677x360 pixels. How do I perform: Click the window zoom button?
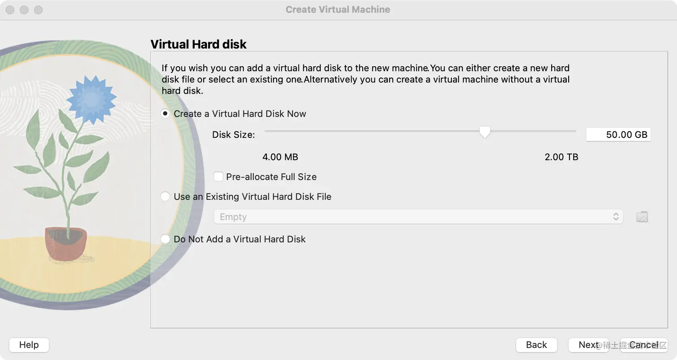(39, 9)
